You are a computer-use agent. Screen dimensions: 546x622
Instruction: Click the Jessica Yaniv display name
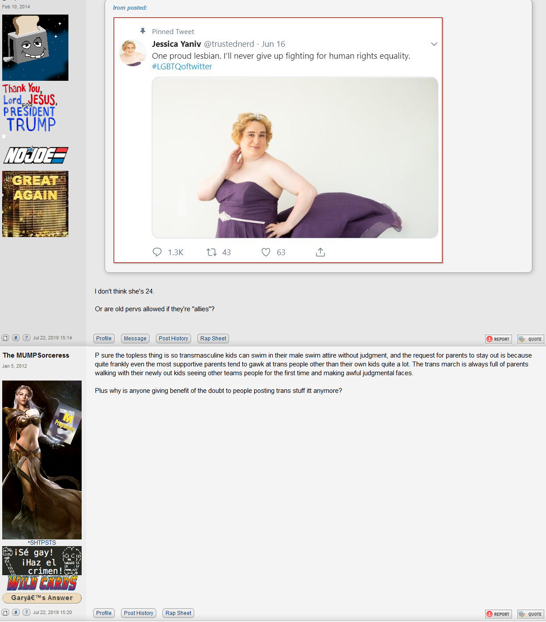click(x=177, y=44)
